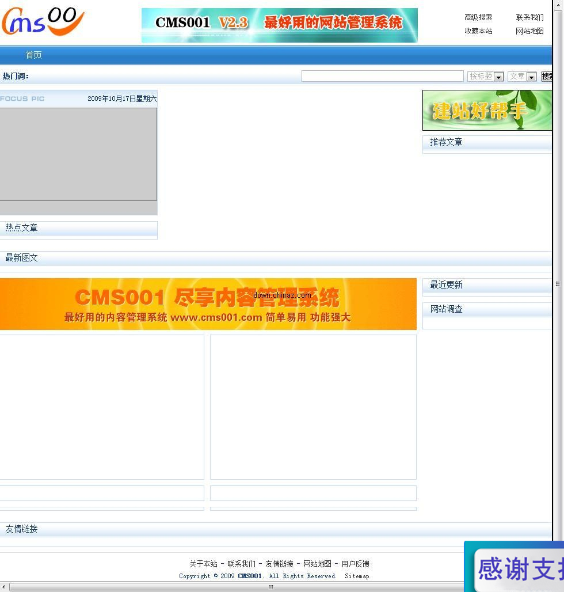Viewport: 564px width, 592px height.
Task: Click the gray focus picture area
Action: point(78,154)
